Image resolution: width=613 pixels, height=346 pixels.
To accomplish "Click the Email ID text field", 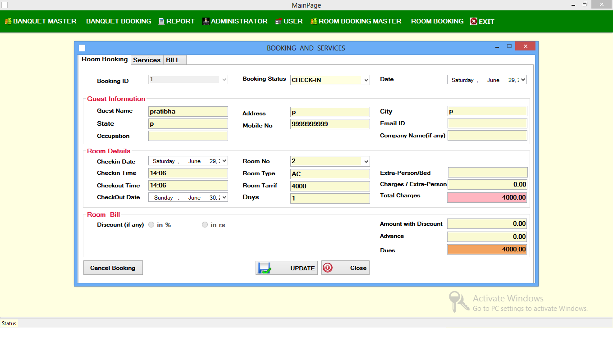I will [x=487, y=123].
